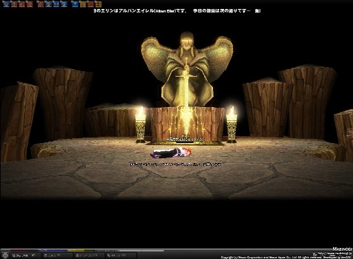The height and width of the screenshot is (259, 353).
Task: Click the yellow stamina gauge bar
Action: click(x=81, y=251)
